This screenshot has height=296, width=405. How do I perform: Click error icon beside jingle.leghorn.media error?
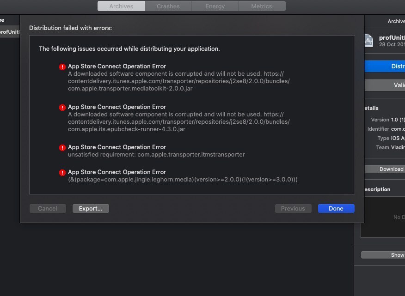(62, 173)
